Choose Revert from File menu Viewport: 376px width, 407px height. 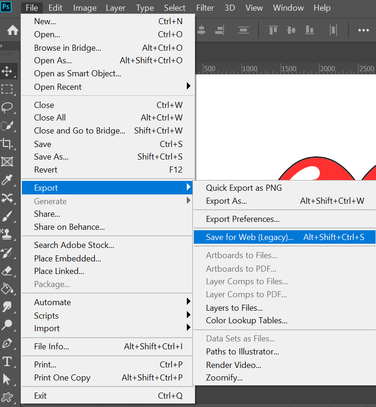(108, 170)
